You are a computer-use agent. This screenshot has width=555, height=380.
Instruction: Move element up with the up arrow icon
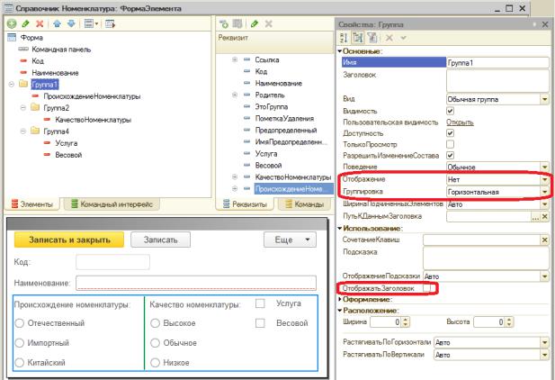57,23
